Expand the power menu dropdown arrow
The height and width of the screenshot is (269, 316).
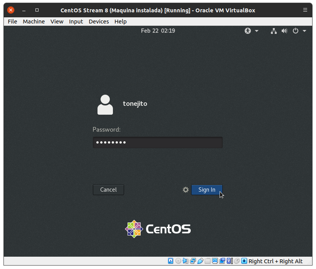(304, 31)
